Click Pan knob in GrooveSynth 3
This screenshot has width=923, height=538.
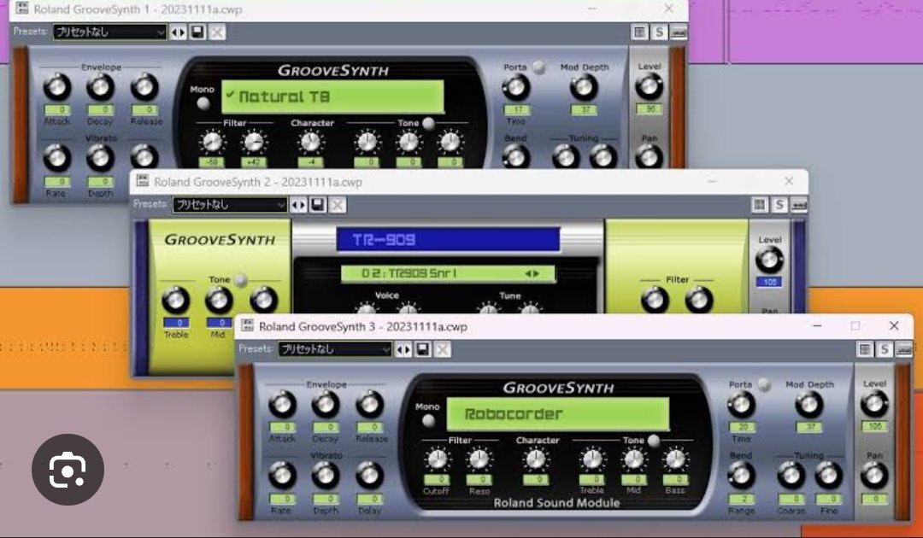(x=873, y=475)
